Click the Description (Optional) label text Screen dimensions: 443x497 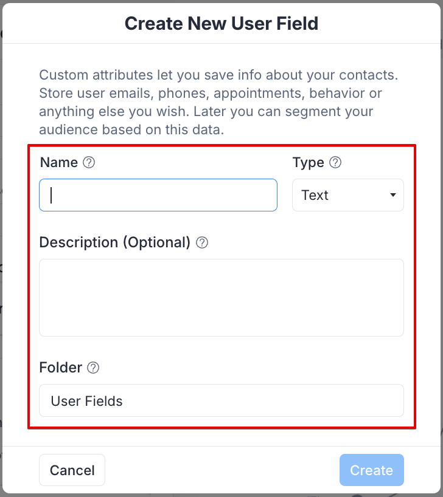115,242
